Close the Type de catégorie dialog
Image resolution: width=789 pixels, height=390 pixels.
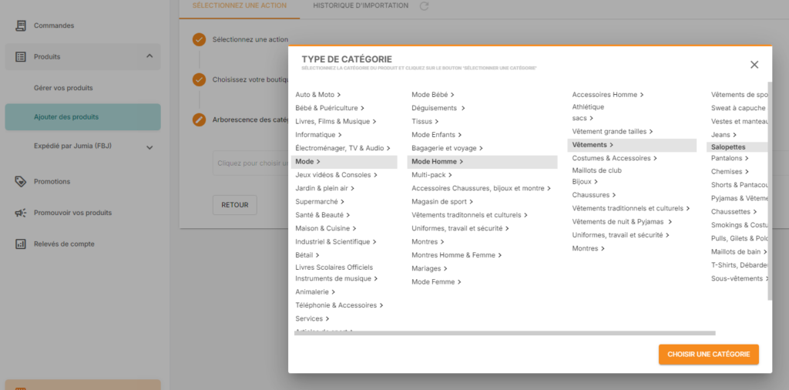tap(754, 65)
